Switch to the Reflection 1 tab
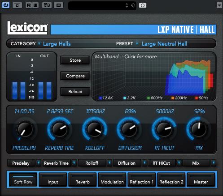This screenshot has width=223, height=196. pyautogui.click(x=142, y=179)
